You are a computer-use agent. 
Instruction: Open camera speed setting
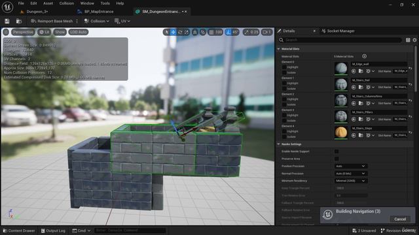pyautogui.click(x=266, y=32)
